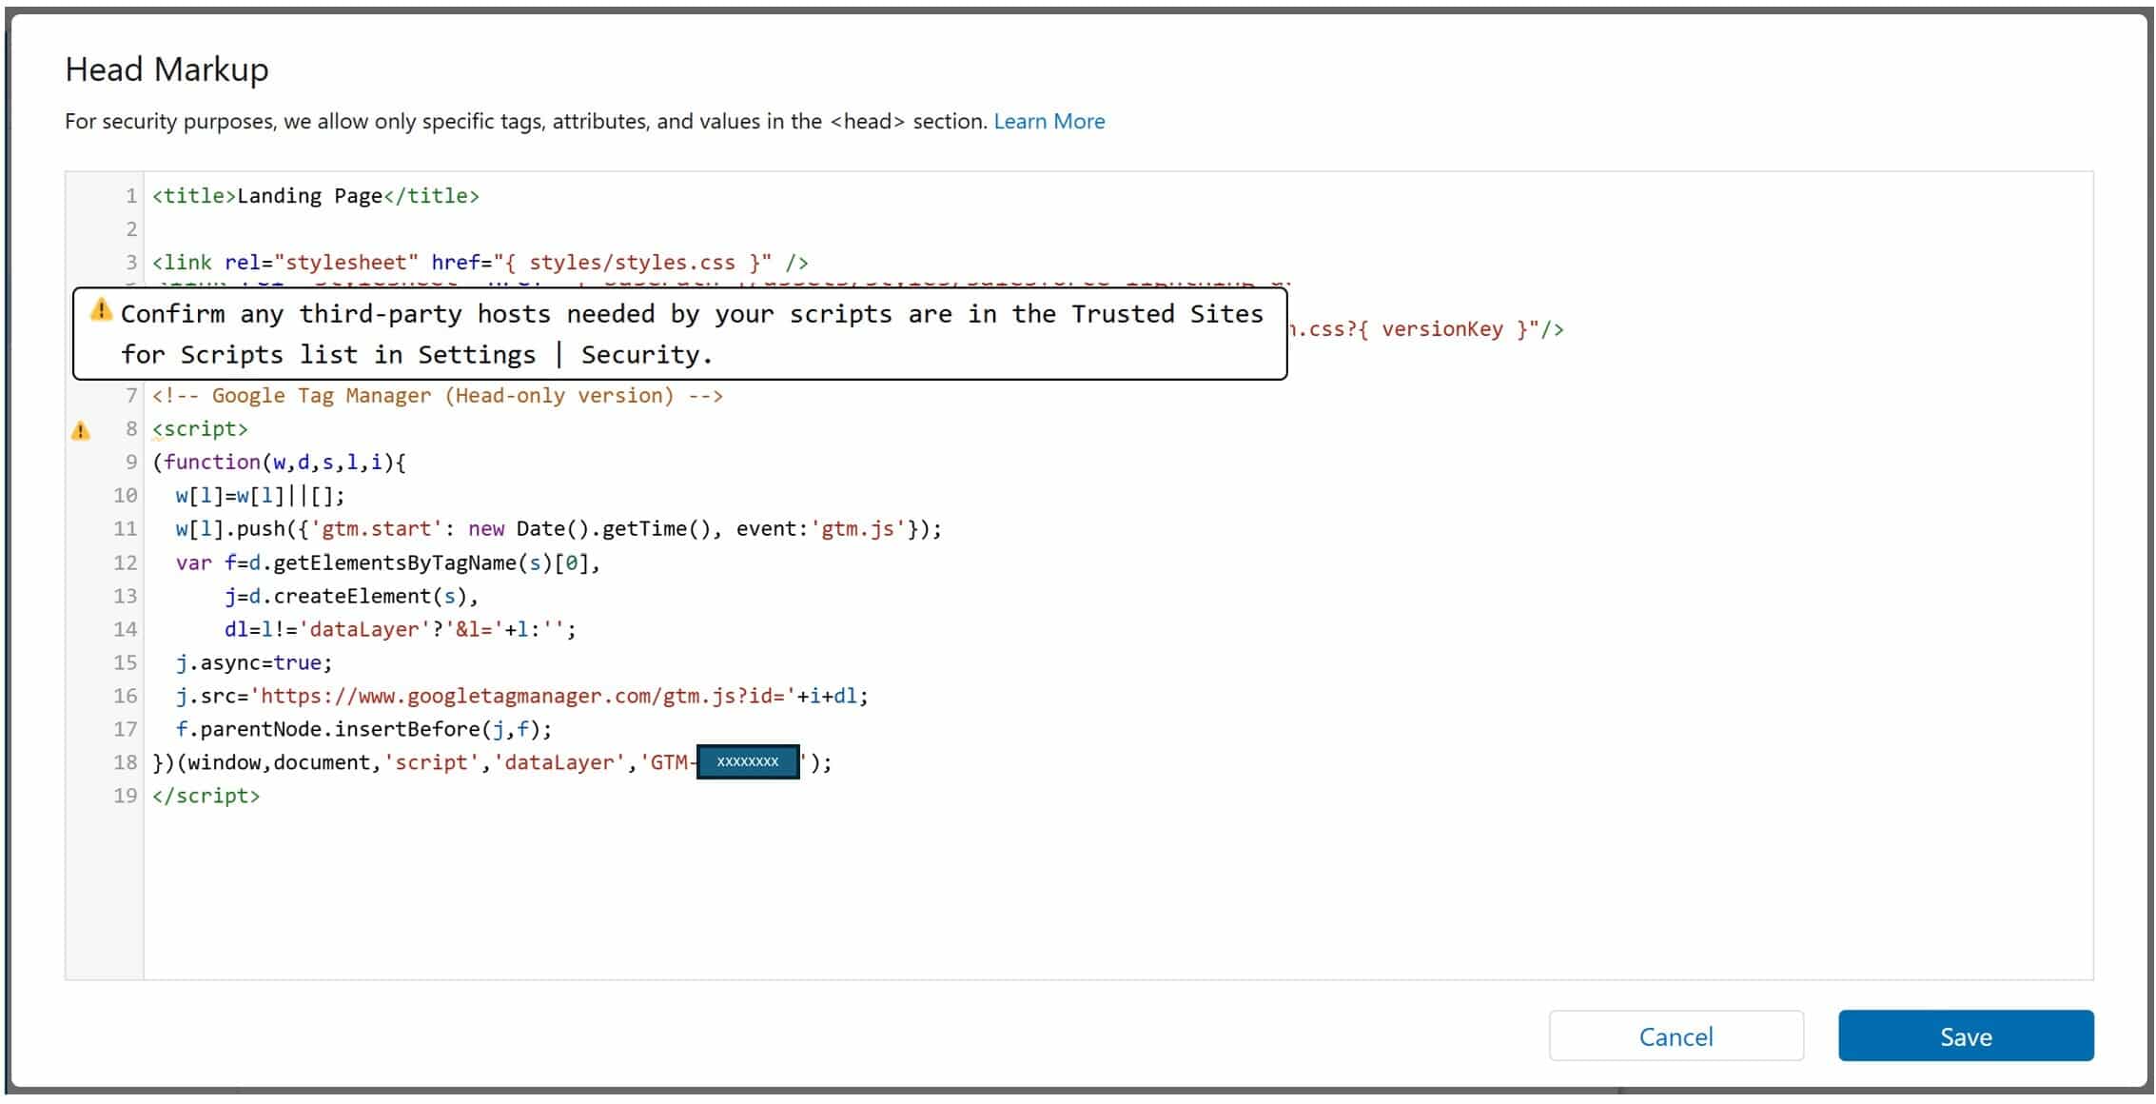Click the versionKey text on line 5
Image resolution: width=2156 pixels, height=1104 pixels.
[x=1441, y=329]
